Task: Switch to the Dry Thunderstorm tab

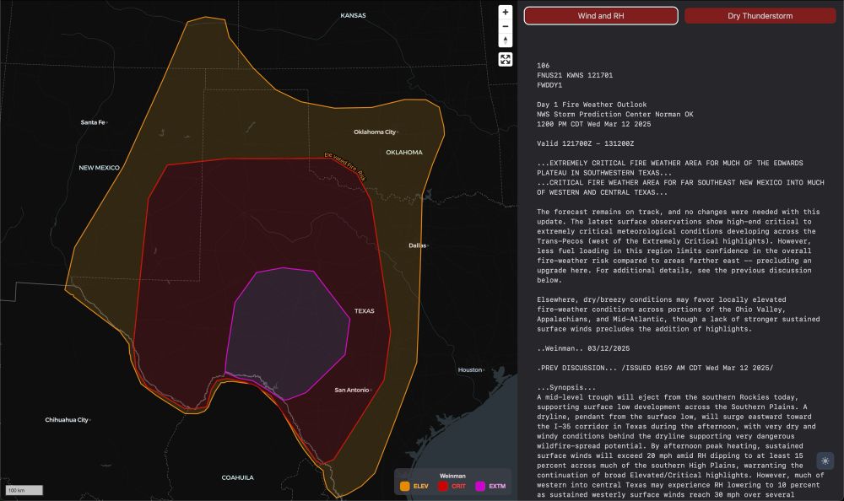Action: 760,16
